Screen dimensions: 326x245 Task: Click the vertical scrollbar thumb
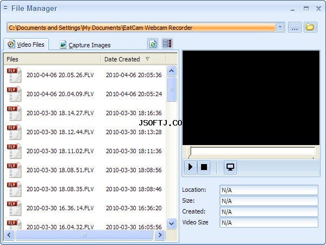click(x=171, y=89)
